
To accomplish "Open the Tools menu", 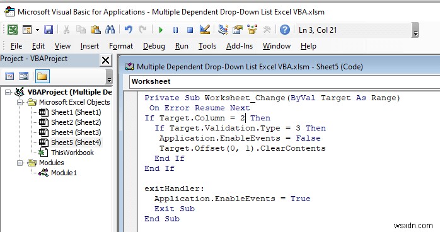I will coord(207,46).
